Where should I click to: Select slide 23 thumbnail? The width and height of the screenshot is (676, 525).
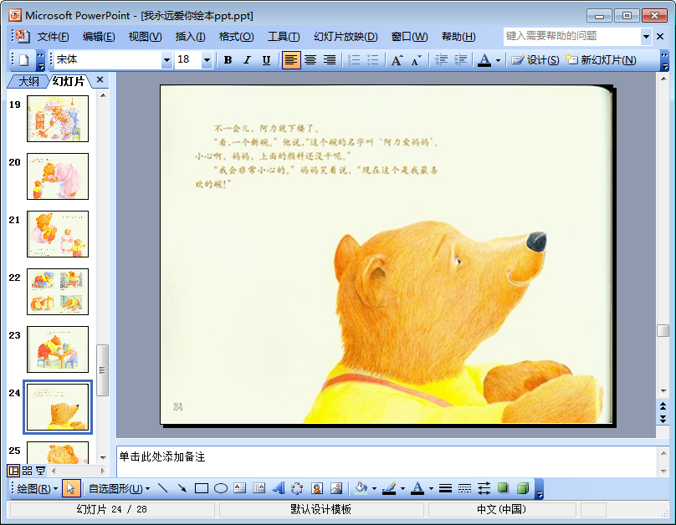(x=58, y=349)
